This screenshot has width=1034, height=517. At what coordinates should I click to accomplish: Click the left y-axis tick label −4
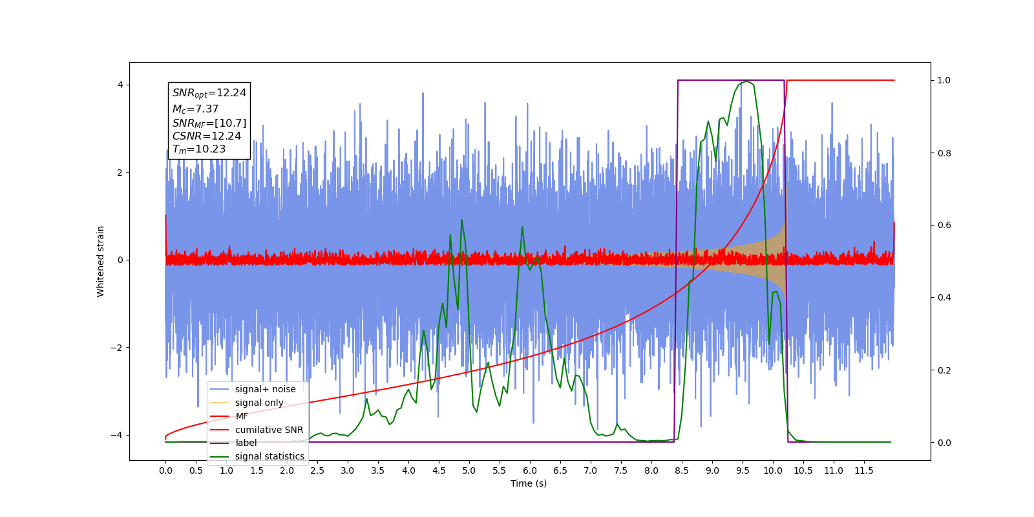point(117,435)
